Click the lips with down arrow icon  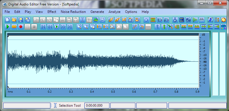[137, 20]
